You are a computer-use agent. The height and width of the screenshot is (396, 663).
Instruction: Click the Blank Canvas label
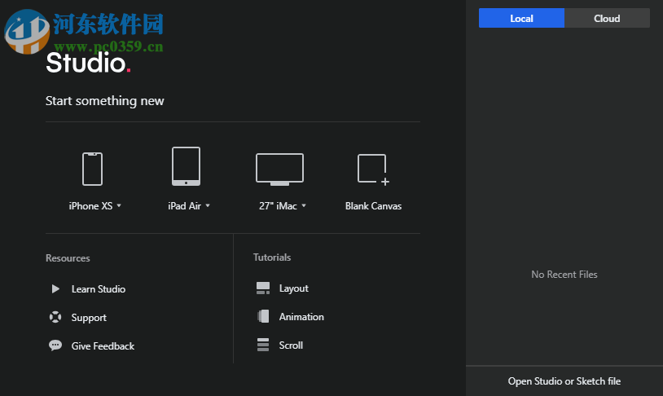tap(373, 206)
